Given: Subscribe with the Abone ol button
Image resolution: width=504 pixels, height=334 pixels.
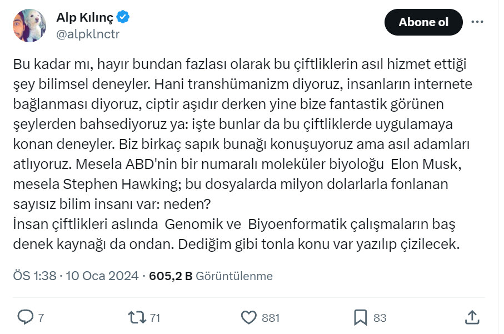Looking at the screenshot, I should click(x=423, y=22).
